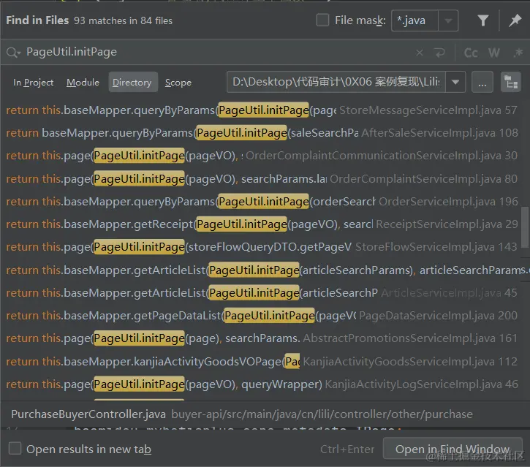Click the PageUtil.initPage search input field
The image size is (530, 467).
tap(216, 53)
